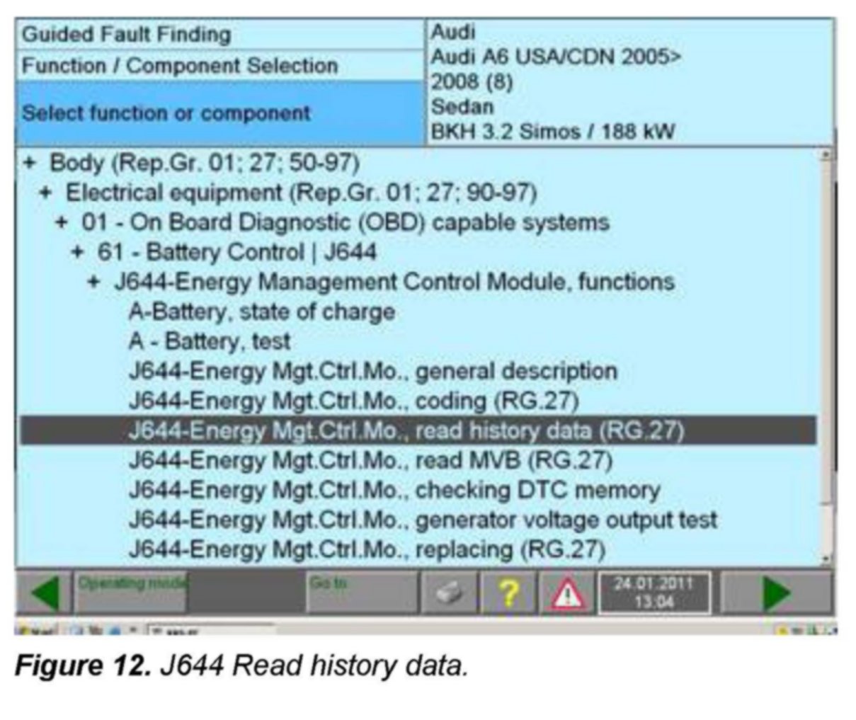Open help with the yellow question mark
Image resolution: width=856 pixels, height=720 pixels.
coord(508,592)
